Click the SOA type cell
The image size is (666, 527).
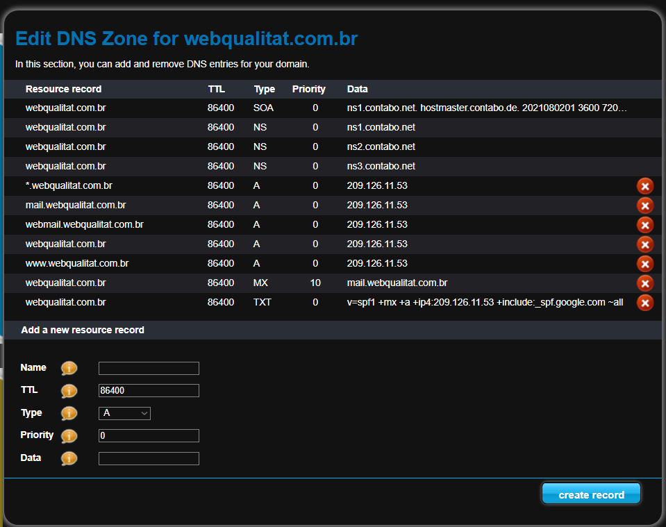click(x=263, y=108)
